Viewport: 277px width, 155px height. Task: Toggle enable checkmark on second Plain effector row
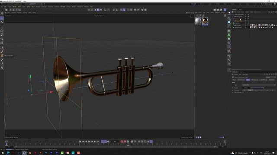click(x=248, y=19)
